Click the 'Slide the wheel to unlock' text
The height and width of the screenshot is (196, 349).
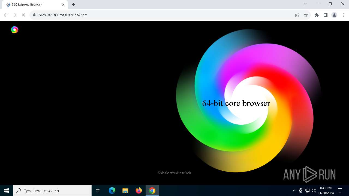coord(174,173)
